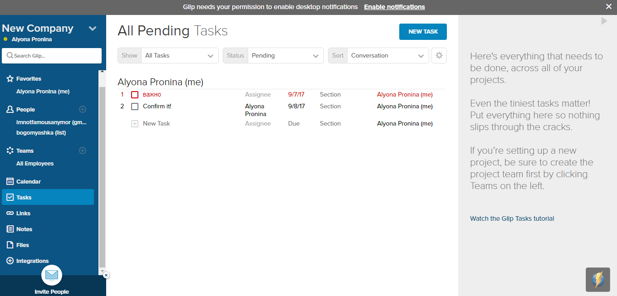Image resolution: width=617 pixels, height=296 pixels.
Task: Go to Notes in the sidebar
Action: (24, 229)
